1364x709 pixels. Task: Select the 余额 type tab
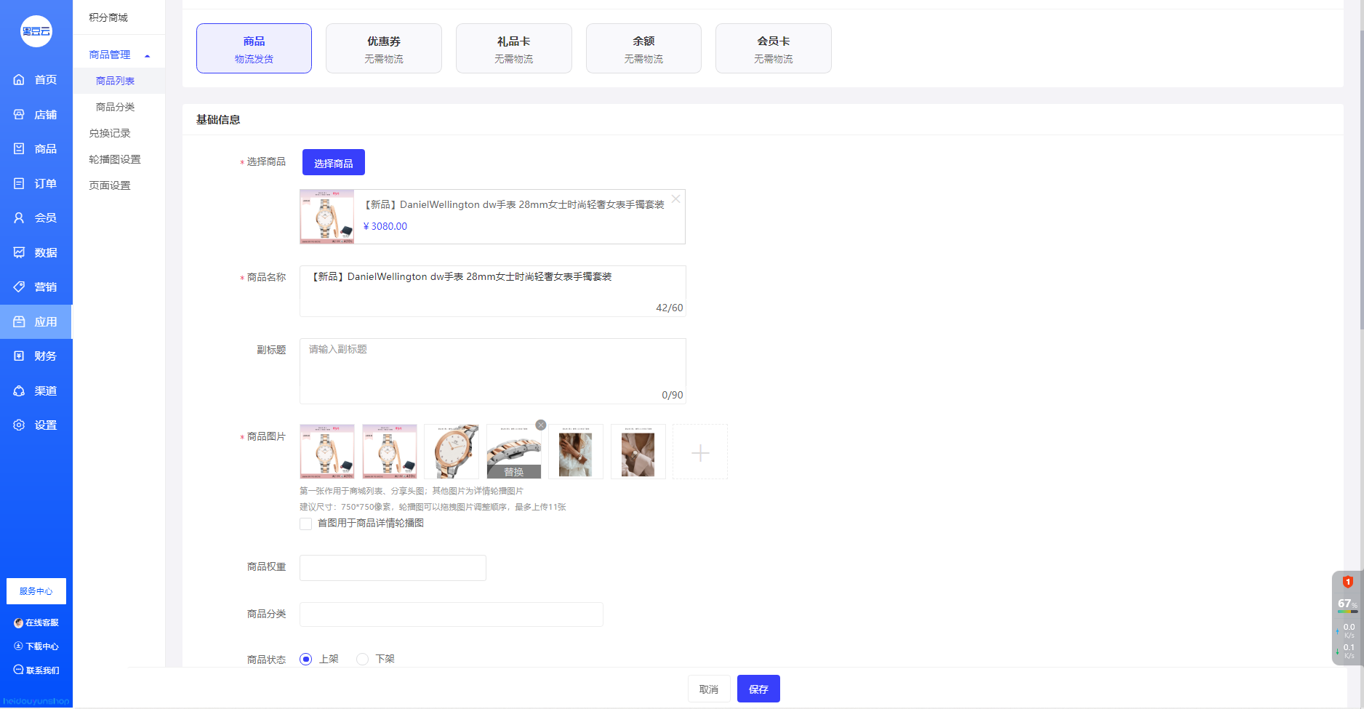click(x=643, y=49)
